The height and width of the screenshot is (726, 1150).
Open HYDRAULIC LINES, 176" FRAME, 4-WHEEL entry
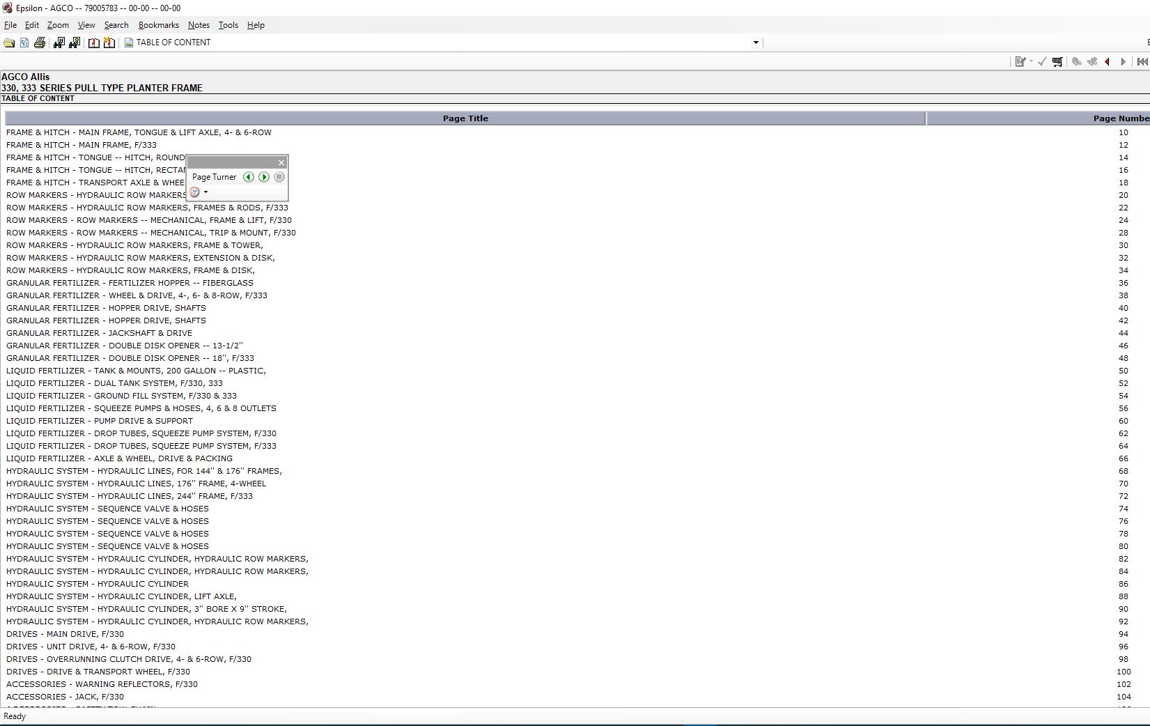pos(136,484)
